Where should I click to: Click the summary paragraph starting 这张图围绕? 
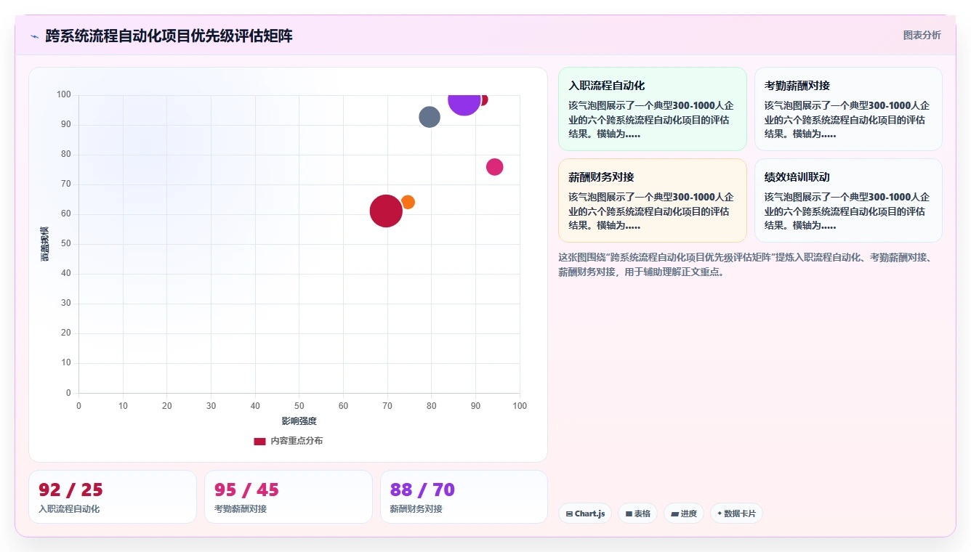750,265
